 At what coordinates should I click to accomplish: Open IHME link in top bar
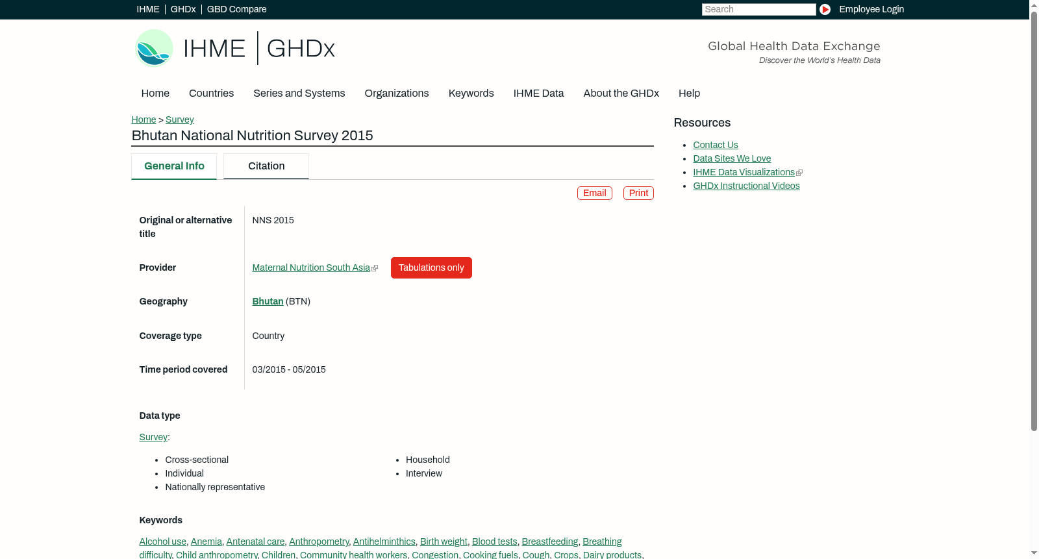point(148,9)
